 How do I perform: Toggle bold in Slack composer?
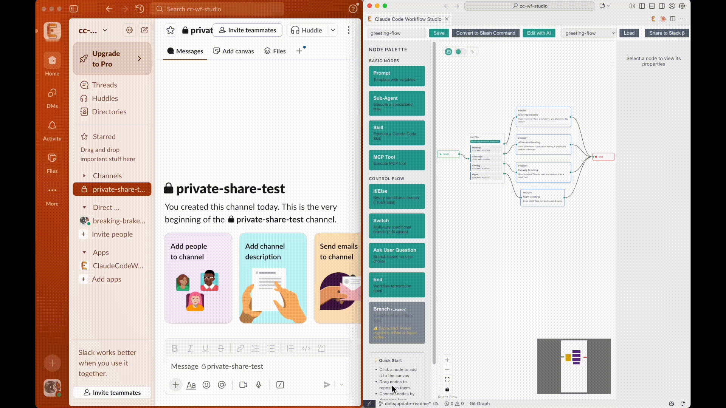(x=175, y=348)
